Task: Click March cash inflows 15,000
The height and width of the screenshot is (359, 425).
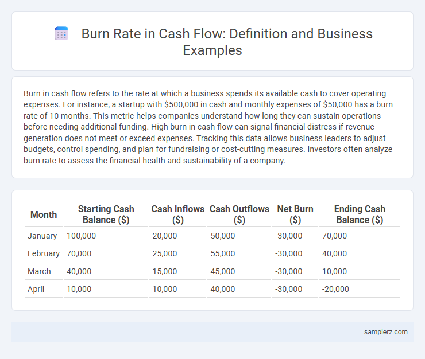Action: point(164,271)
